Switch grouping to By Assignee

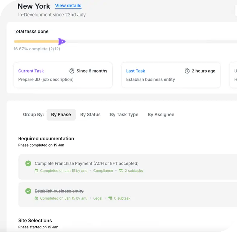click(161, 115)
